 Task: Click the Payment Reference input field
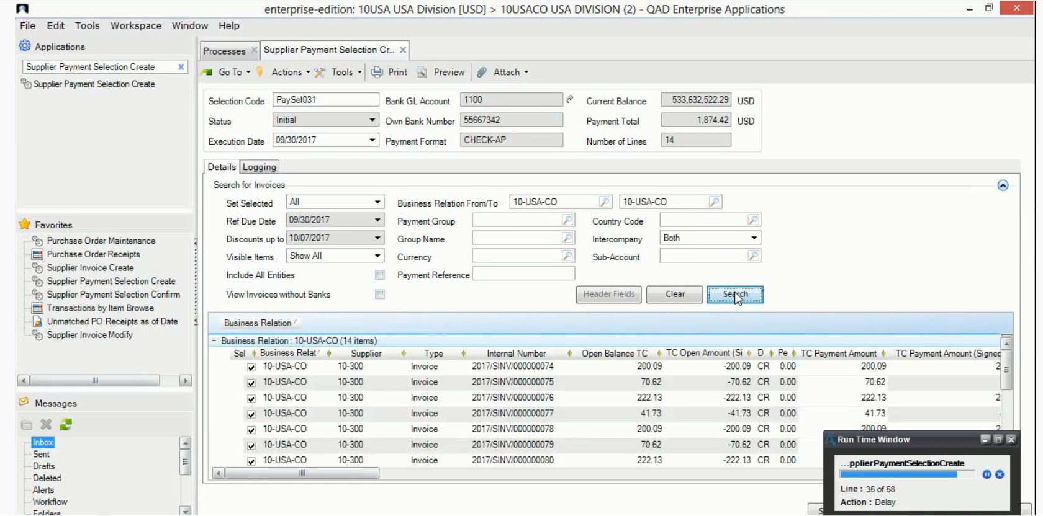pyautogui.click(x=523, y=274)
